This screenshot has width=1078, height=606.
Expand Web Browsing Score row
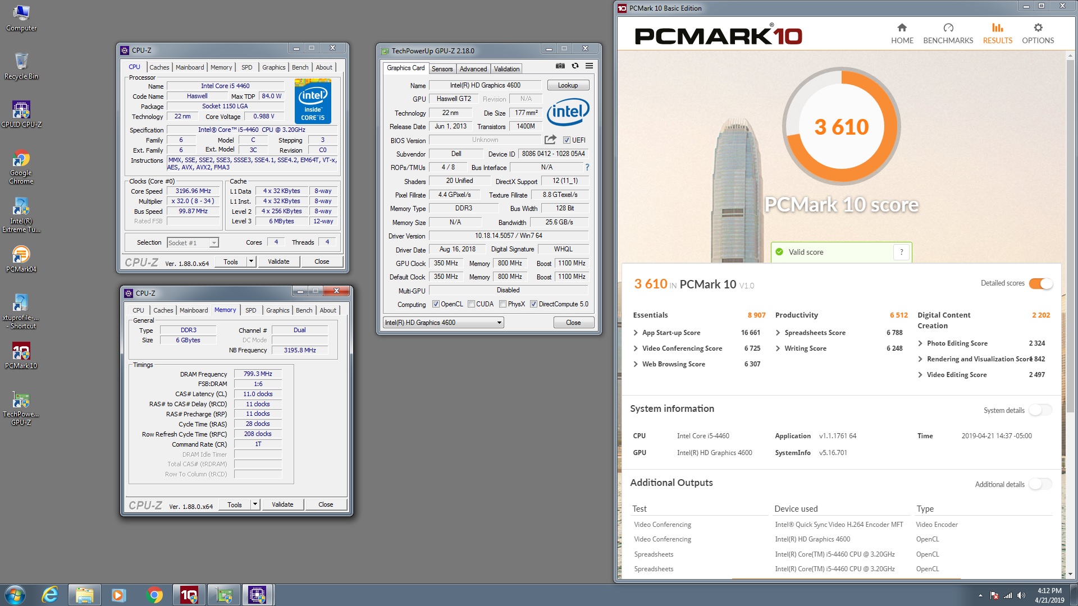point(636,364)
